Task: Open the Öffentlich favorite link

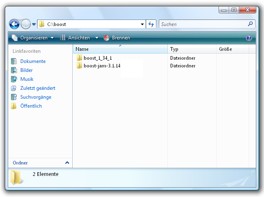Action: coord(31,106)
